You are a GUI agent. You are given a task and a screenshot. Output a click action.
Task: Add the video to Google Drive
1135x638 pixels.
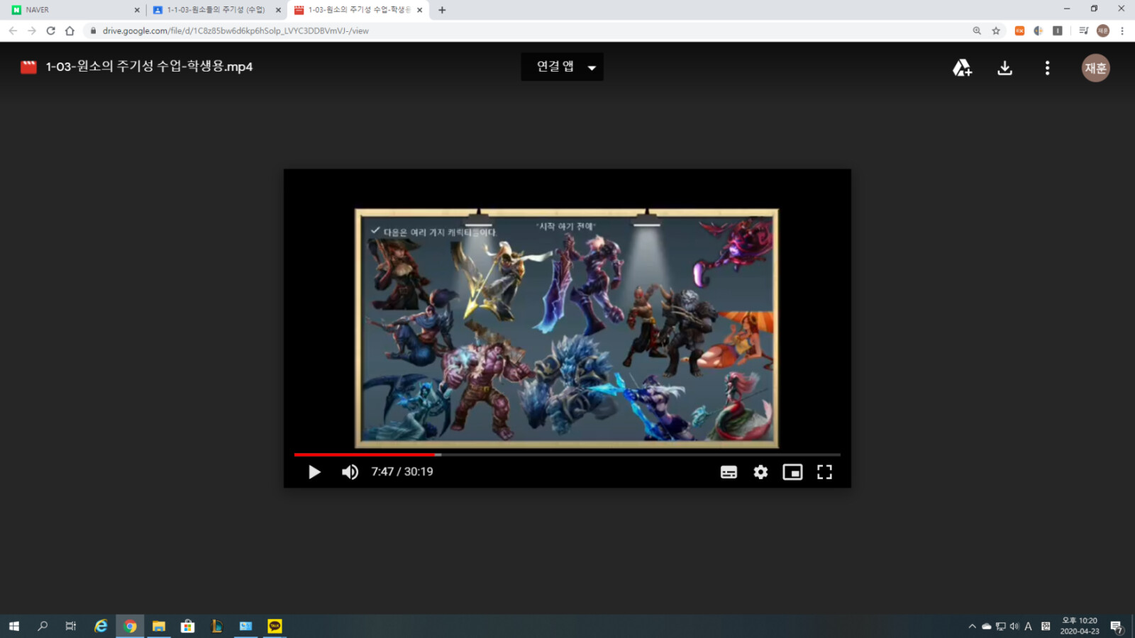(x=962, y=67)
